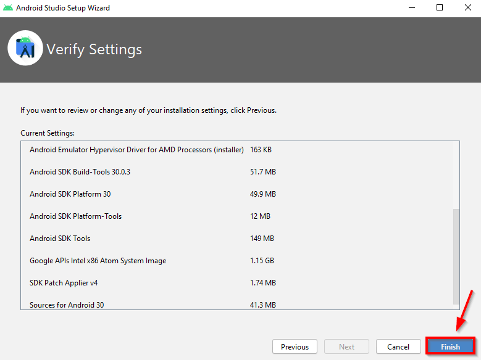Close the Setup Wizard window

(468, 7)
